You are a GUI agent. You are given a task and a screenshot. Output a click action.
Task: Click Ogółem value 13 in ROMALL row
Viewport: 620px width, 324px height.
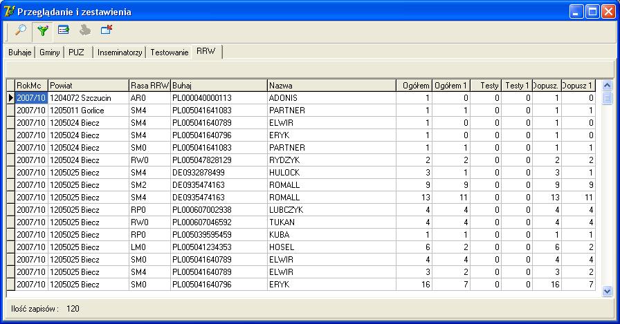pos(414,198)
